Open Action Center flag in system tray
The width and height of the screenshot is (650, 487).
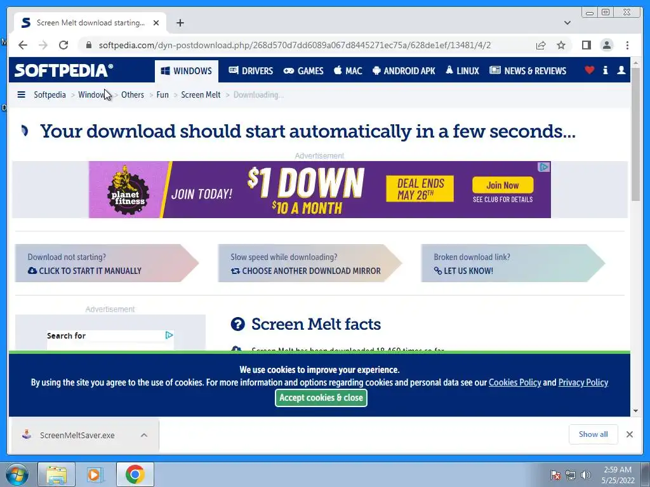[555, 475]
